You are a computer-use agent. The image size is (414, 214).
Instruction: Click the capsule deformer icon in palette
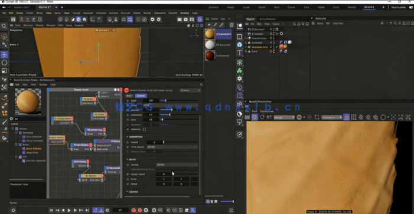pyautogui.click(x=239, y=87)
